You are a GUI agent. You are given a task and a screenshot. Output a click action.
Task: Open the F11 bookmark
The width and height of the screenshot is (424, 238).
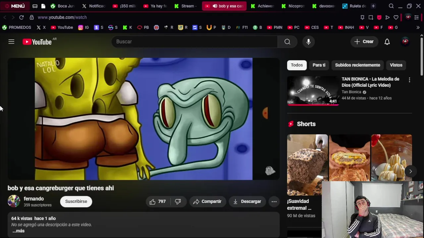click(x=242, y=27)
